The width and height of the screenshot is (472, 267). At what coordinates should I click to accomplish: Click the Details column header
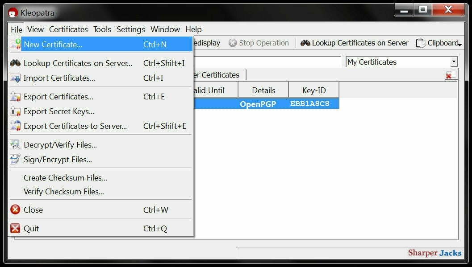tap(263, 90)
